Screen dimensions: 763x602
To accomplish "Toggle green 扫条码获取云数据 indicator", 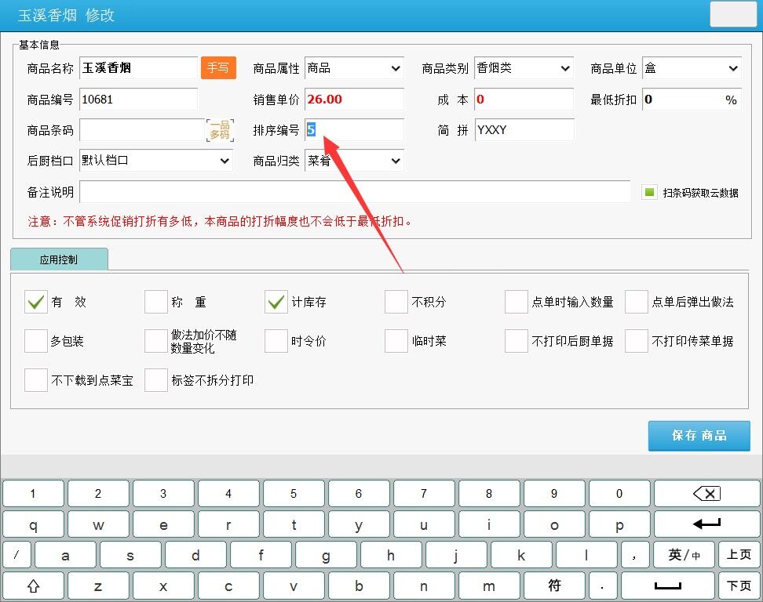I will coord(649,192).
